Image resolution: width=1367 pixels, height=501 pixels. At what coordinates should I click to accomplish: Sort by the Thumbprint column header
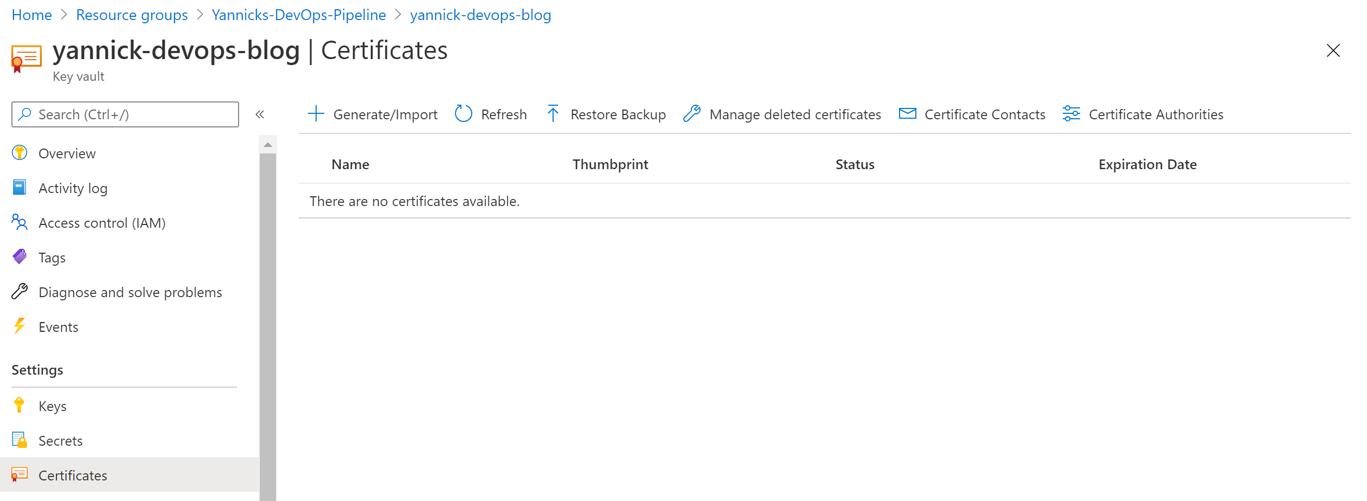(611, 164)
